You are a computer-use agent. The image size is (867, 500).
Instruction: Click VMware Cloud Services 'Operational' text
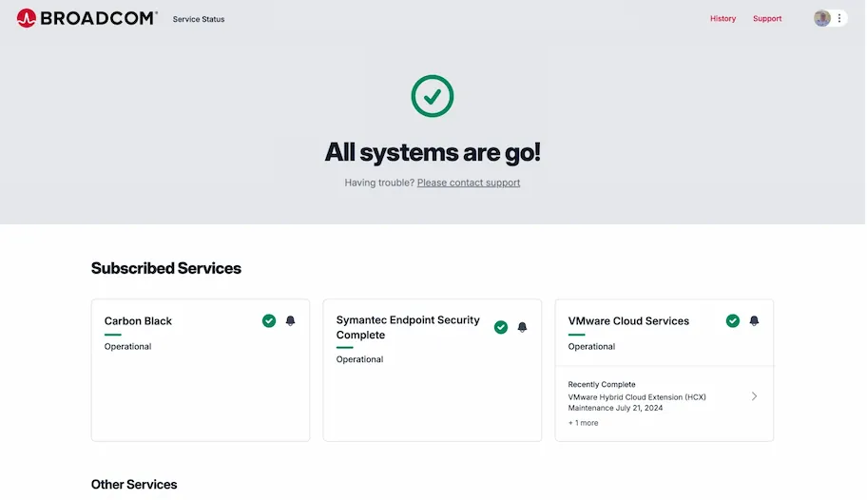[x=591, y=346]
